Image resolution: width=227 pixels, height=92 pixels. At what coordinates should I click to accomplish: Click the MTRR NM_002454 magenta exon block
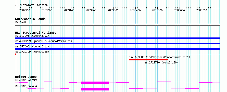95,89
